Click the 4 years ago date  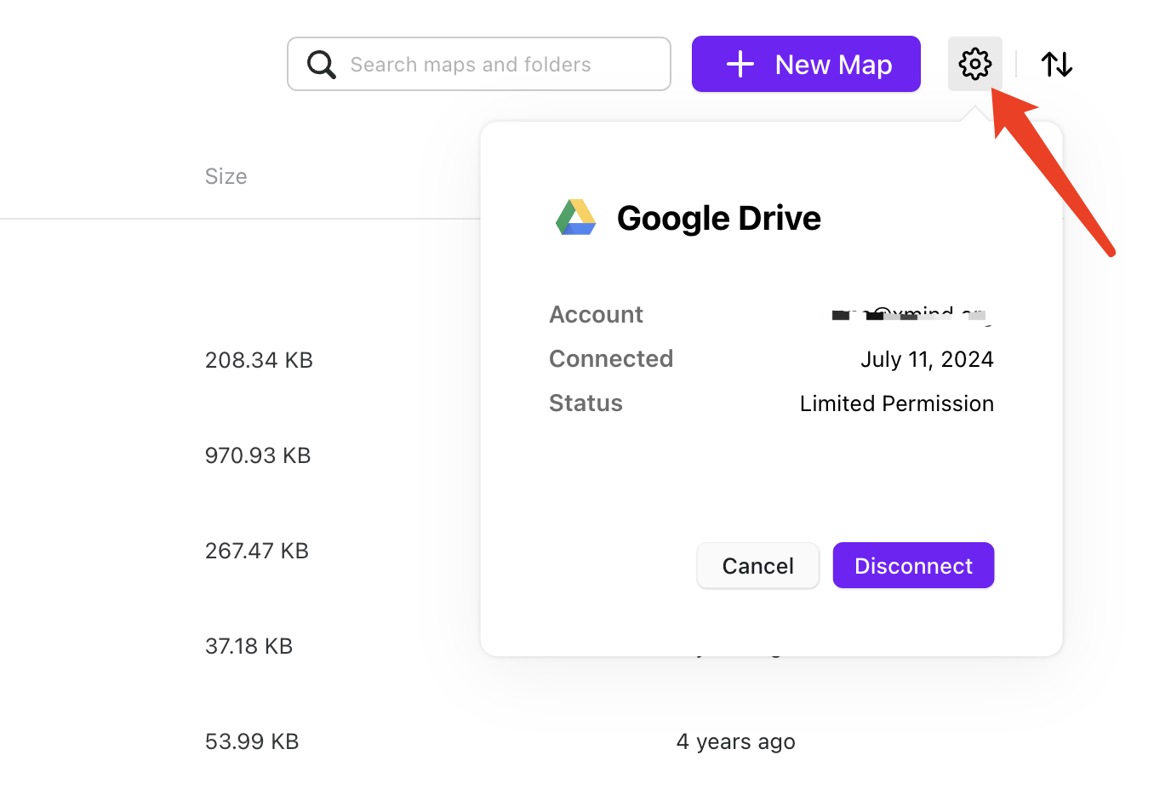[736, 742]
